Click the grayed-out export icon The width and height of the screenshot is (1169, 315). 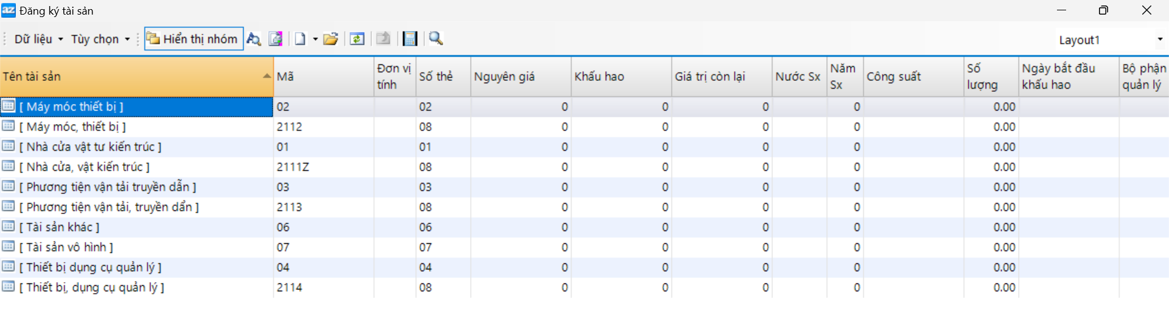click(x=383, y=39)
